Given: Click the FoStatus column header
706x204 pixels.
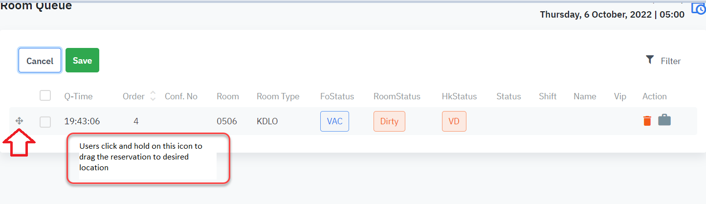Looking at the screenshot, I should click(337, 96).
